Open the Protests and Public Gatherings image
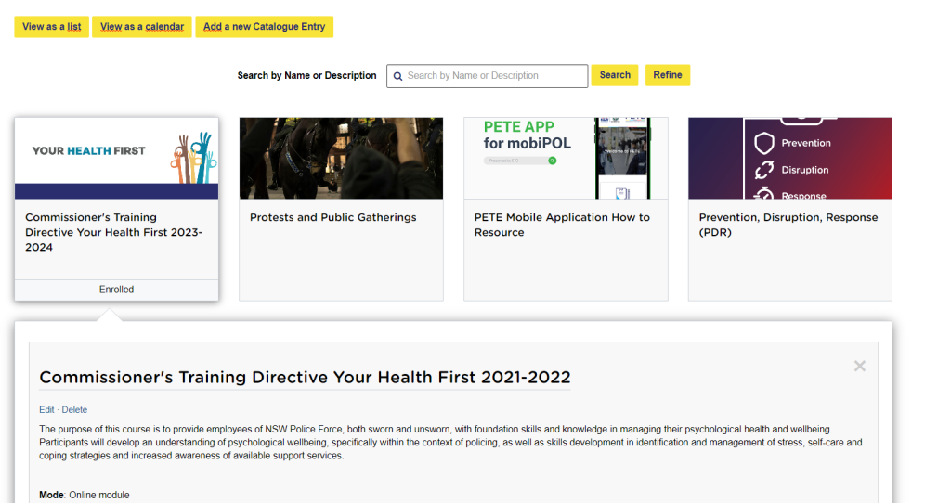Screen dimensions: 951x503 pos(341,158)
